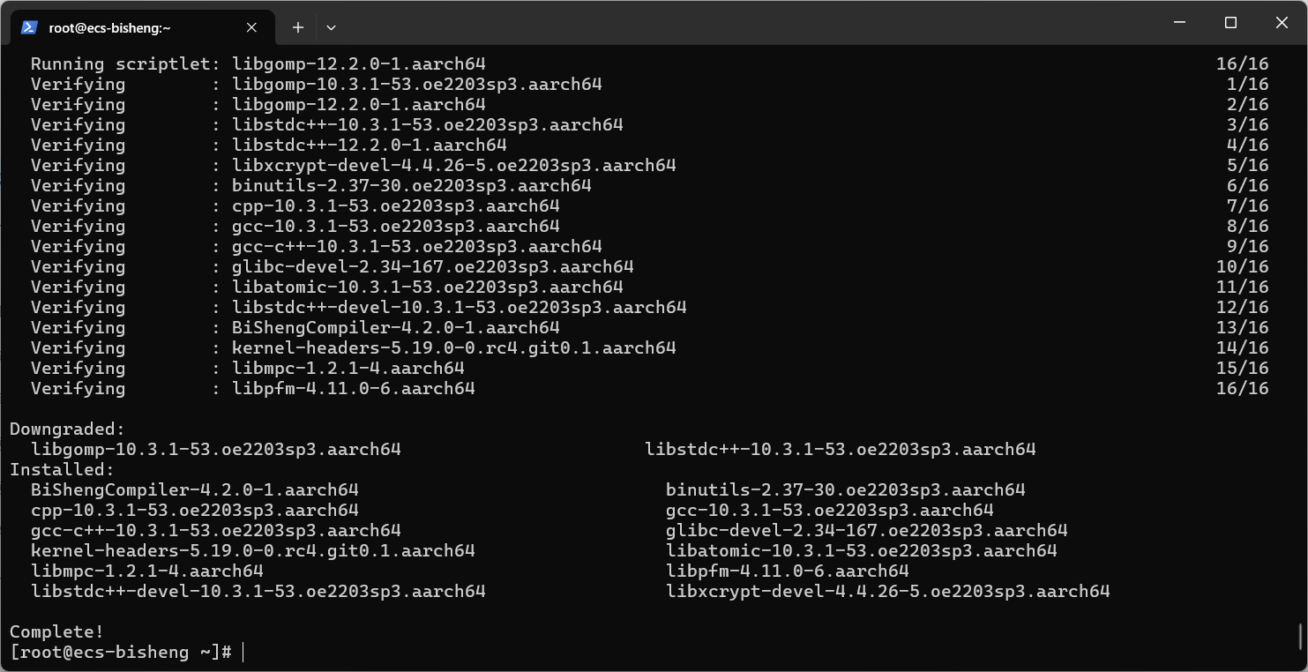Screen dimensions: 1308x672
Task: Click libgomp-10.3.1 entry under Downgraded
Action: [215, 450]
